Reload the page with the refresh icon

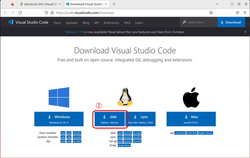(x=20, y=13)
